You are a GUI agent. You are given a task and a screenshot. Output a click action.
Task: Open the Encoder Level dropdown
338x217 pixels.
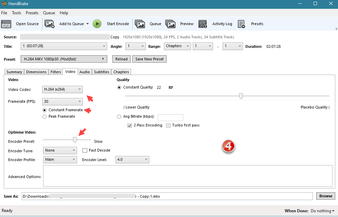pyautogui.click(x=132, y=159)
